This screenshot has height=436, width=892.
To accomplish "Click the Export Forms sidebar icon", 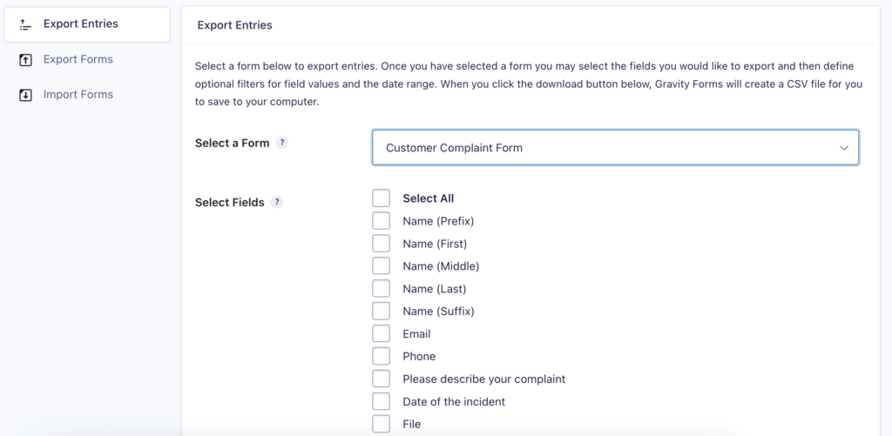I will tap(25, 60).
